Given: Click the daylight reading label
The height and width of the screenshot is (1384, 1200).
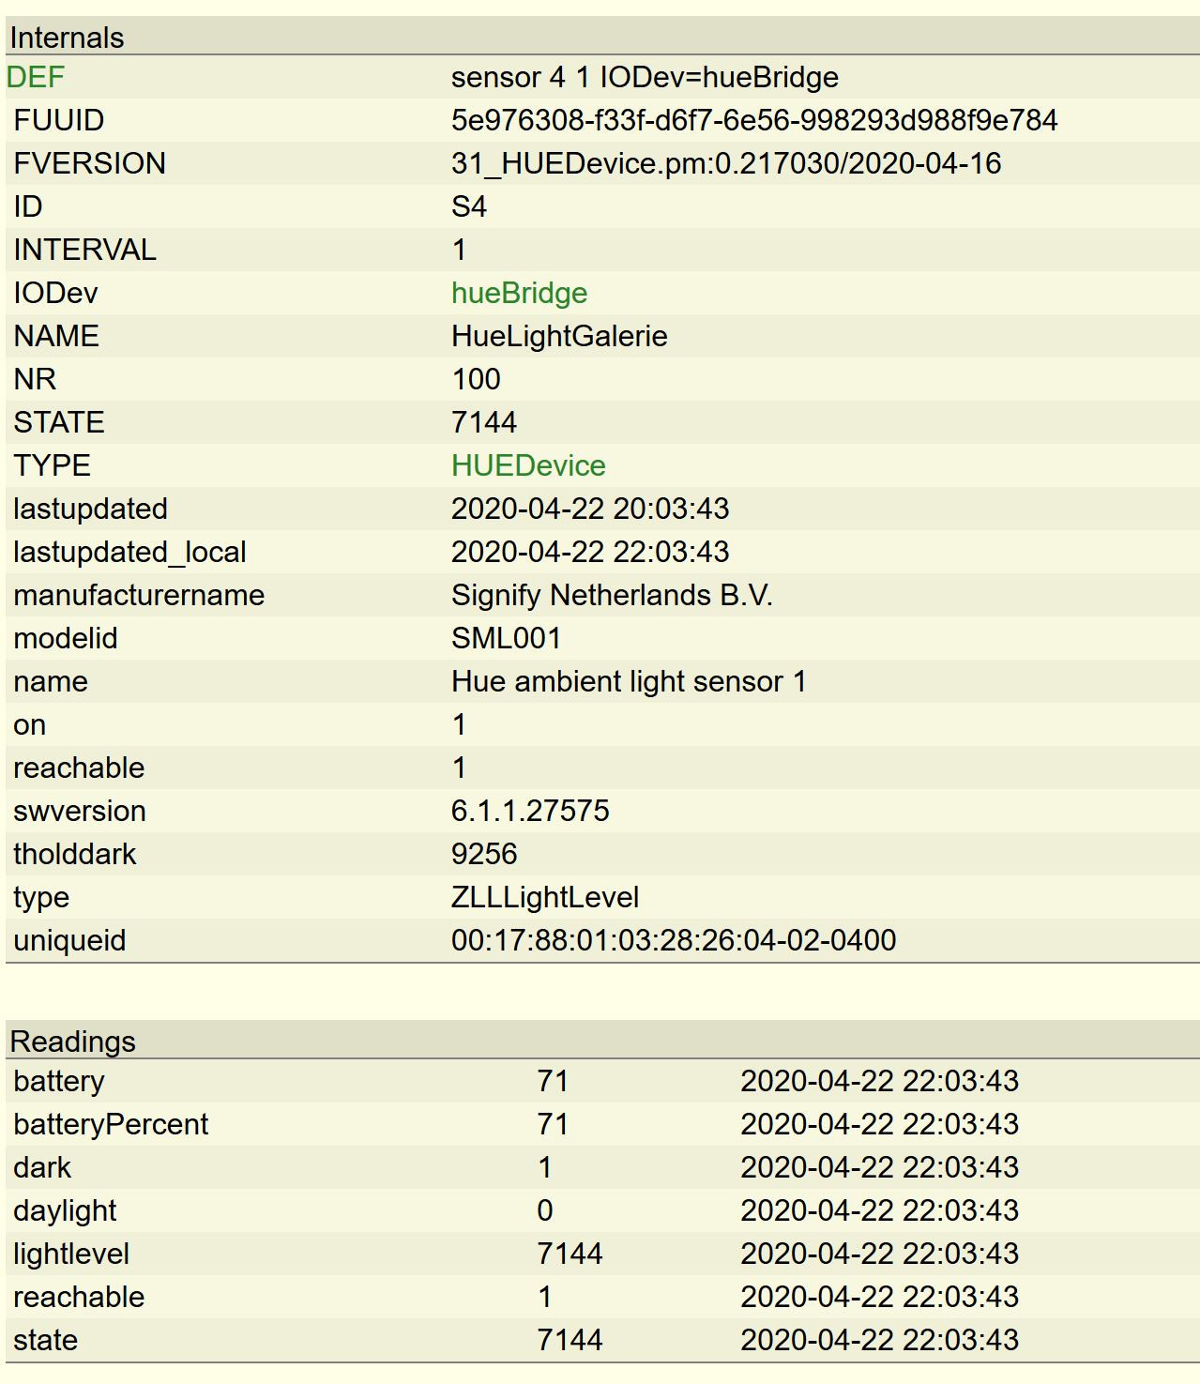Looking at the screenshot, I should click(x=65, y=1210).
